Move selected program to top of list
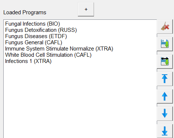This screenshot has width=174, height=138. coord(165,79)
